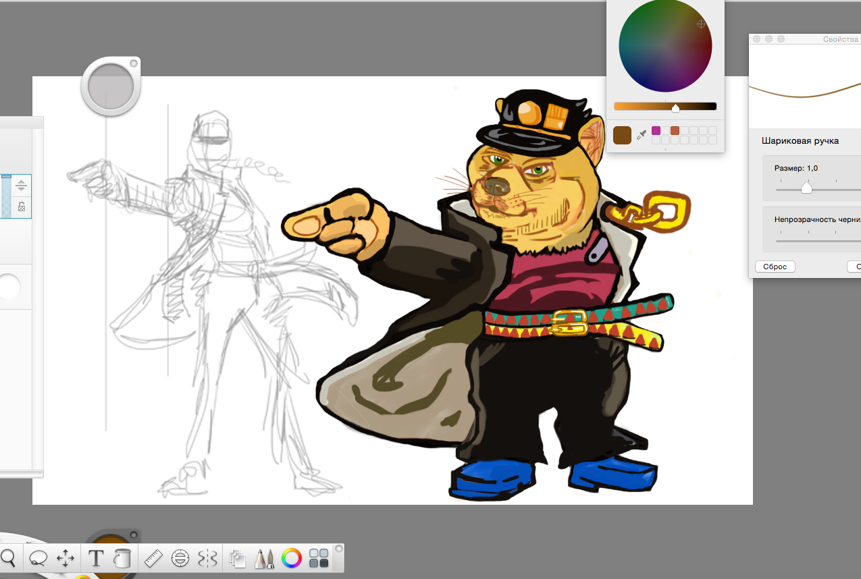Click the layer reorder handle icon

point(22,186)
